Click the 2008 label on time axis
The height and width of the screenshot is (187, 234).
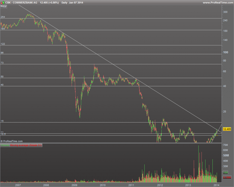(46, 185)
